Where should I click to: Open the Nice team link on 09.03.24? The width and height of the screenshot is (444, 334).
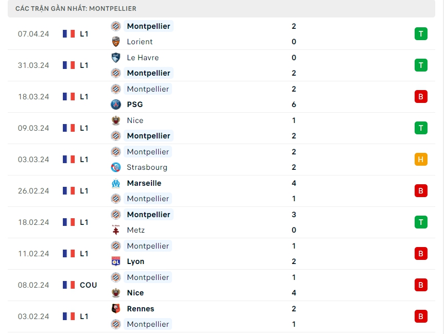(135, 120)
